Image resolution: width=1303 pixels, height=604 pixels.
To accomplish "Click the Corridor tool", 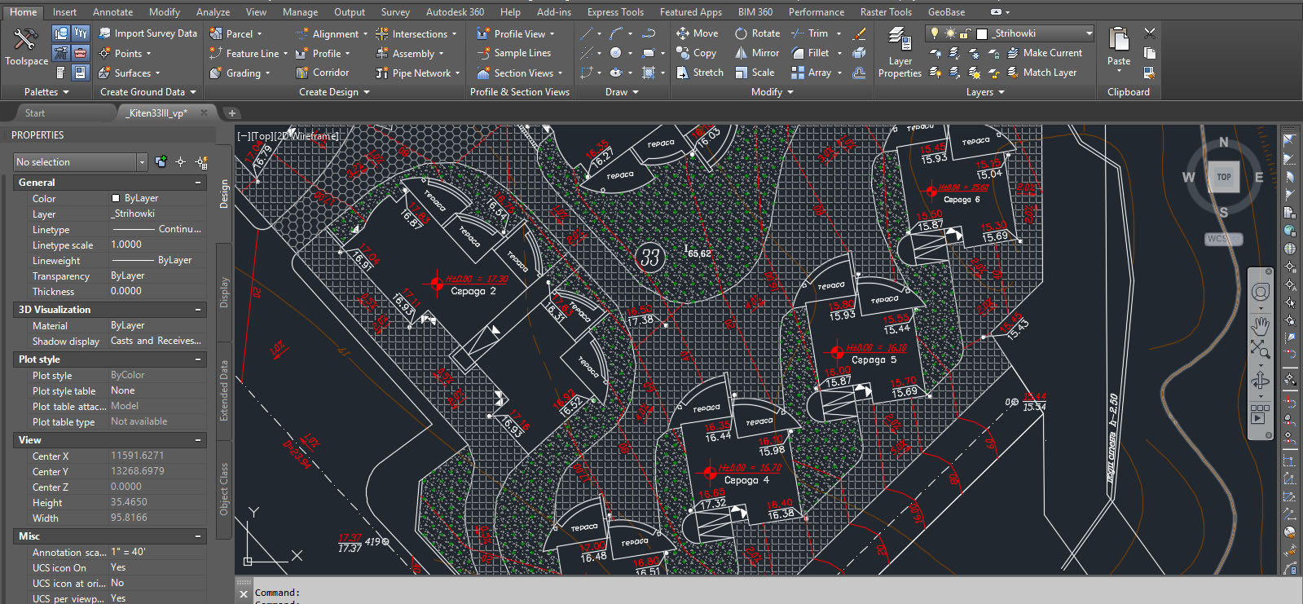I will 322,73.
